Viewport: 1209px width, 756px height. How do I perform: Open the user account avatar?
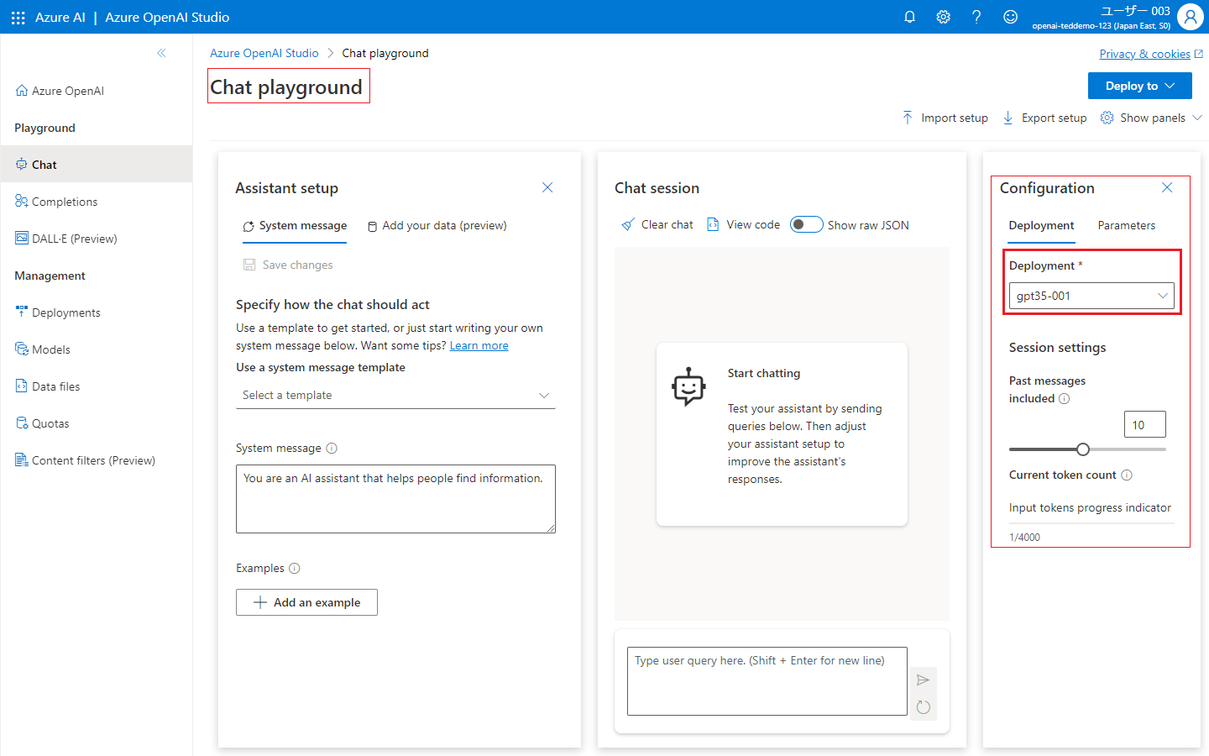click(x=1191, y=17)
